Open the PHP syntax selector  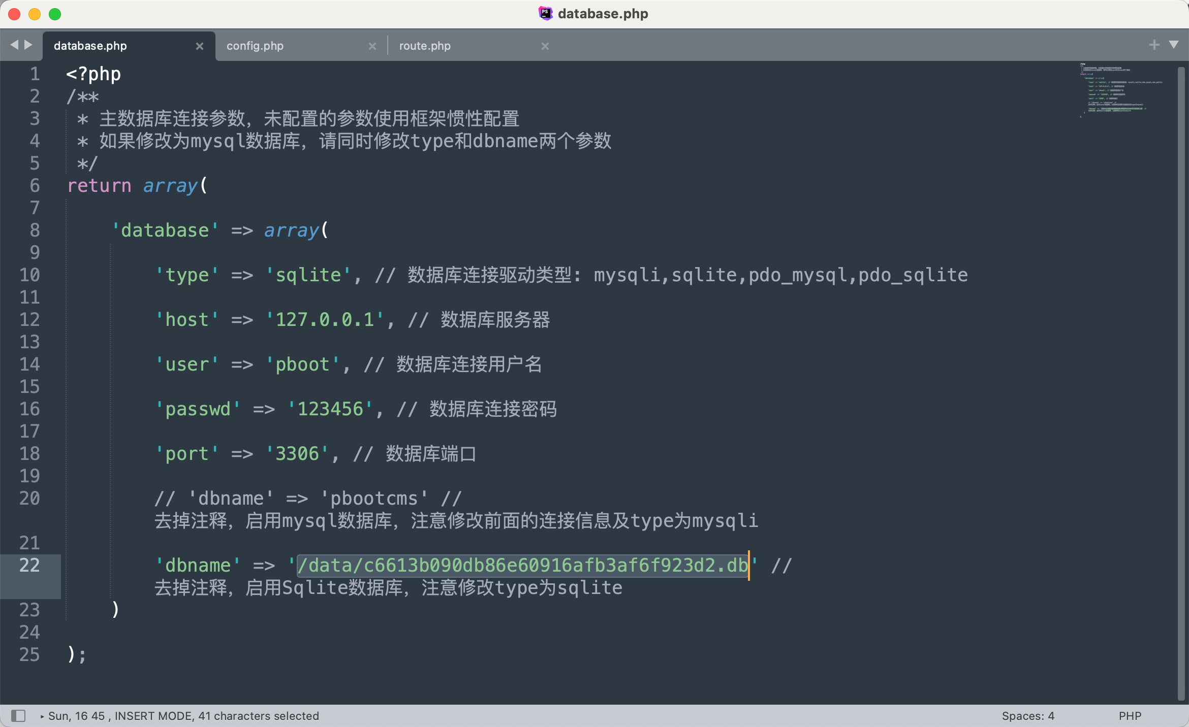[1130, 716]
